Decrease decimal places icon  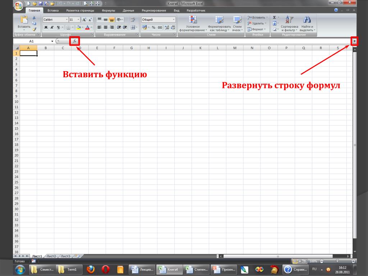(173, 27)
